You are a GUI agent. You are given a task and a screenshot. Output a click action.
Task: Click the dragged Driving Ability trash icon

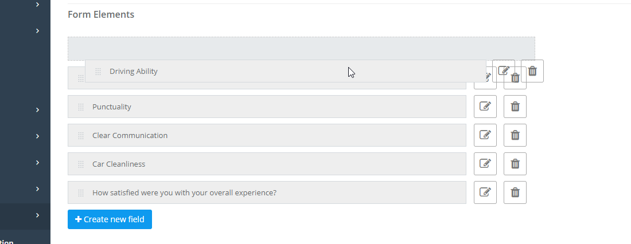tap(532, 71)
